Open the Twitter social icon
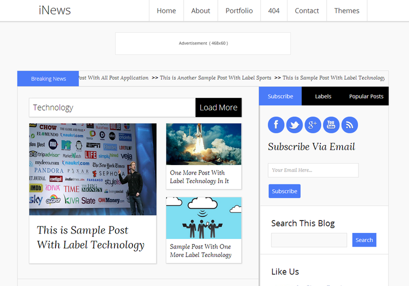This screenshot has width=409, height=286. (x=294, y=125)
